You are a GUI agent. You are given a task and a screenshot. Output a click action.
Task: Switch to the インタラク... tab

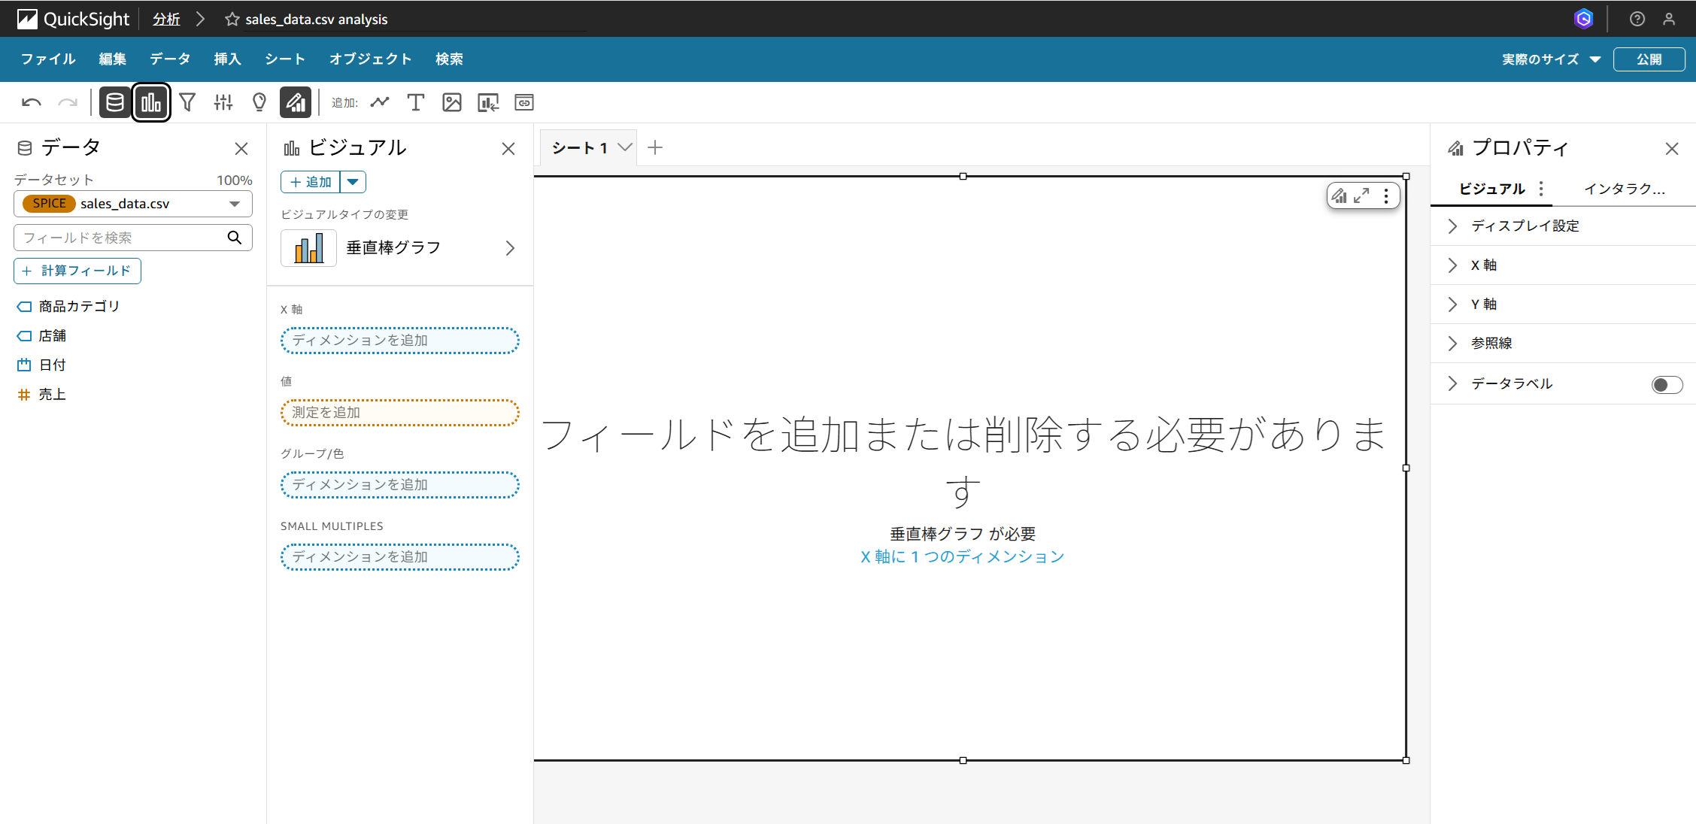point(1624,189)
